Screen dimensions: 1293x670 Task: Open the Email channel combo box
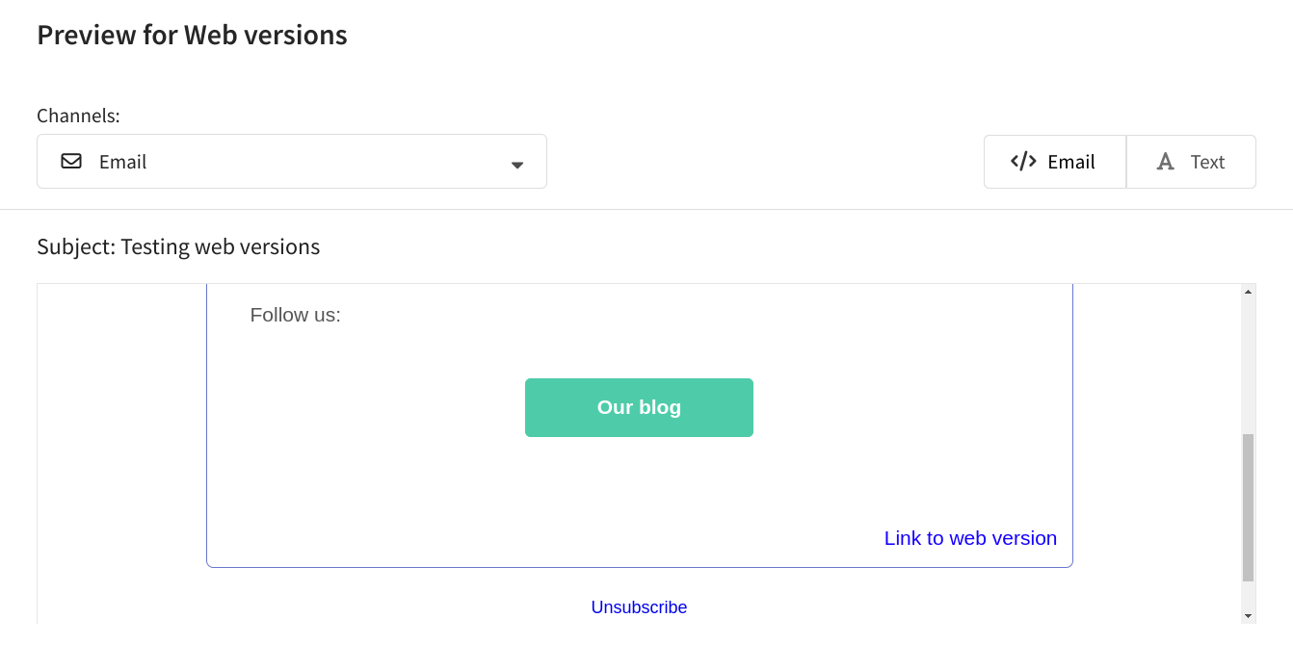pos(292,162)
